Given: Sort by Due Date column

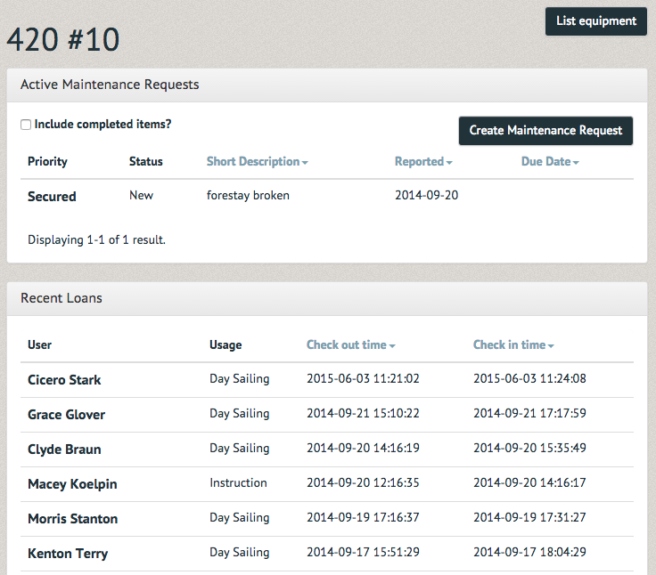Looking at the screenshot, I should pos(550,162).
